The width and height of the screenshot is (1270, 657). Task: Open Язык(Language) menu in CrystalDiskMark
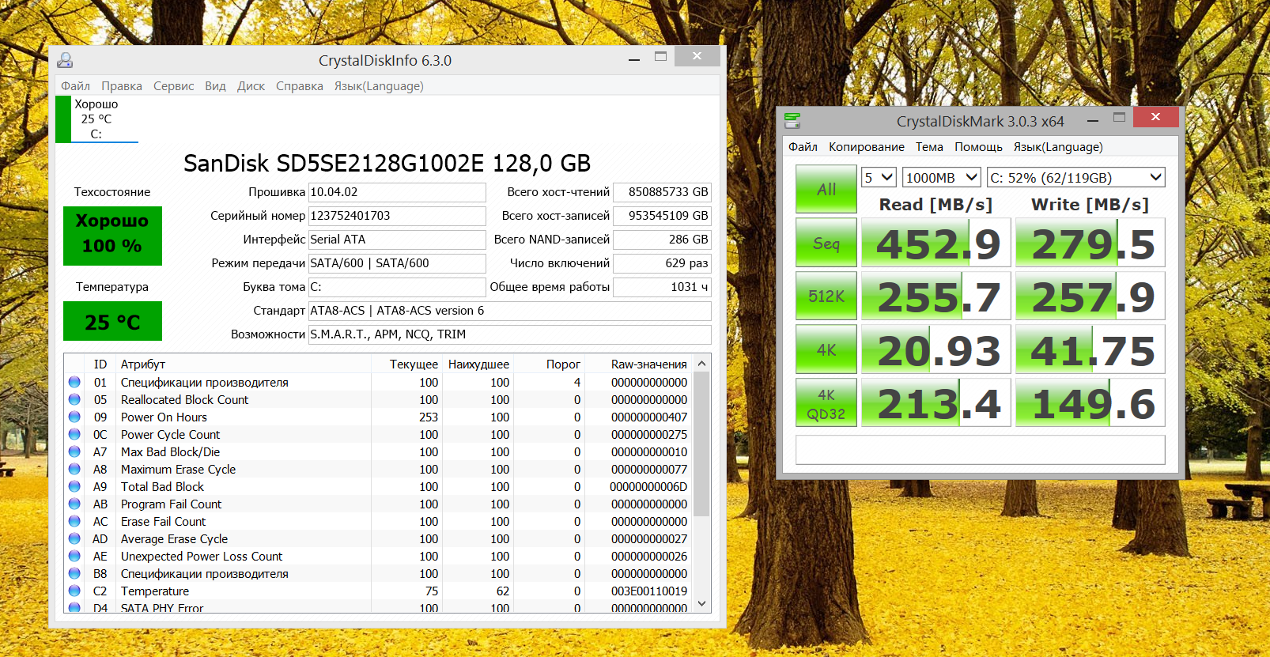tap(1058, 147)
